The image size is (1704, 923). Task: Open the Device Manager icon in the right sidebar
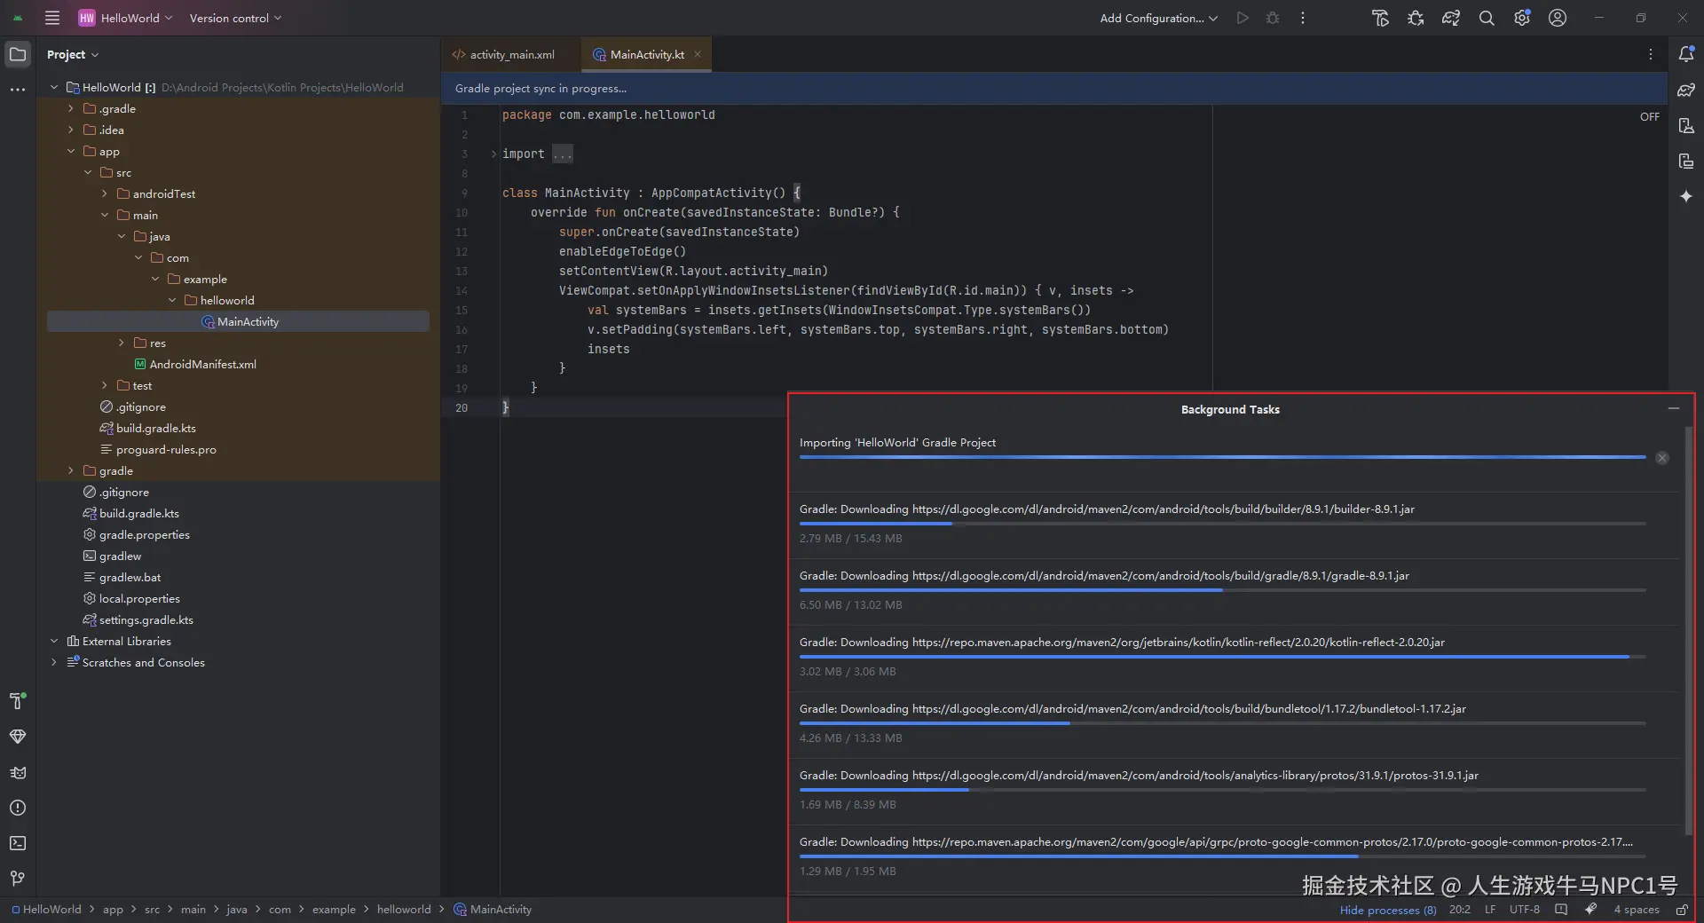click(1686, 125)
